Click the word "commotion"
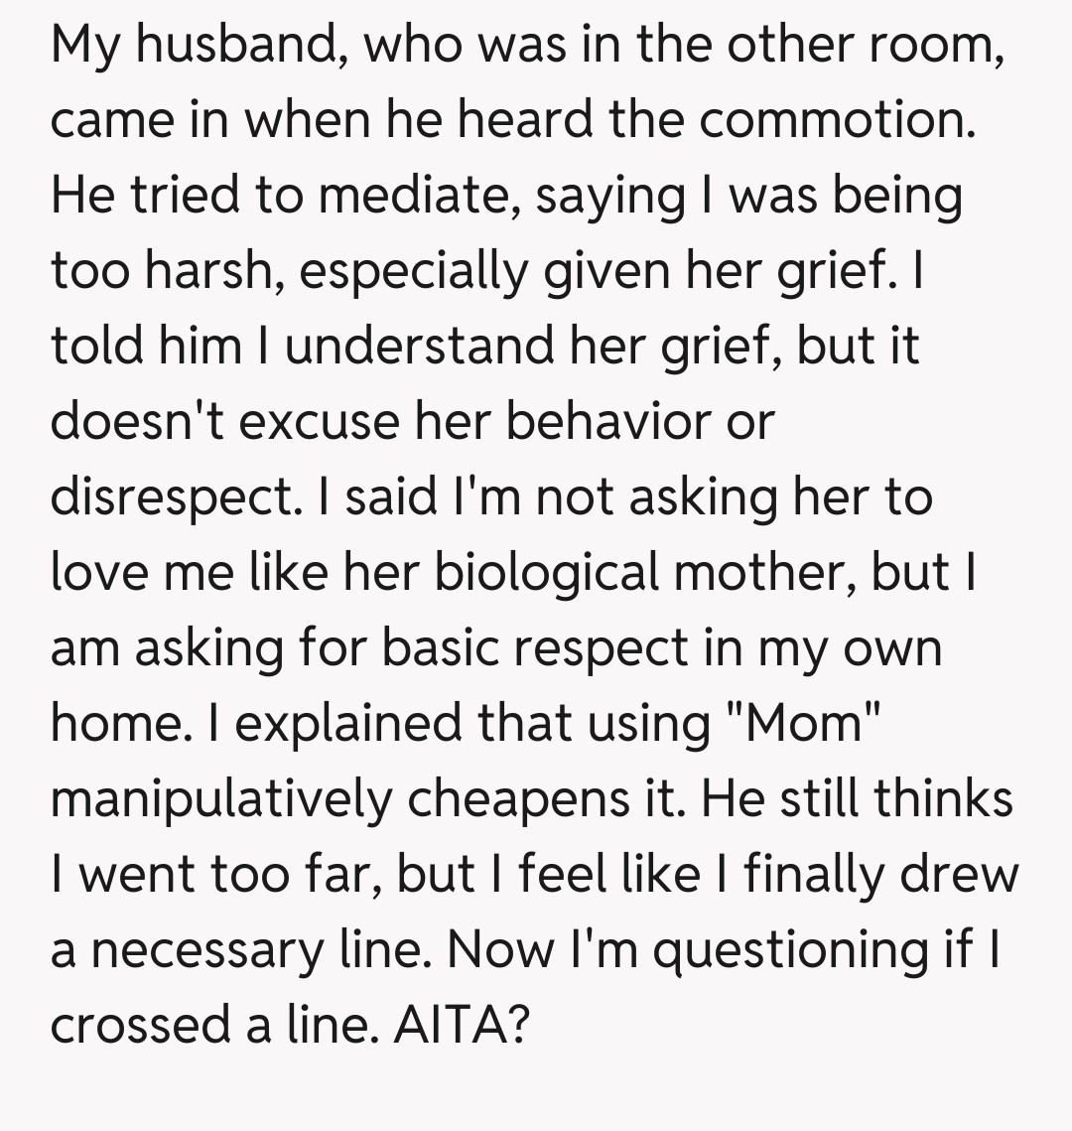 (x=837, y=121)
